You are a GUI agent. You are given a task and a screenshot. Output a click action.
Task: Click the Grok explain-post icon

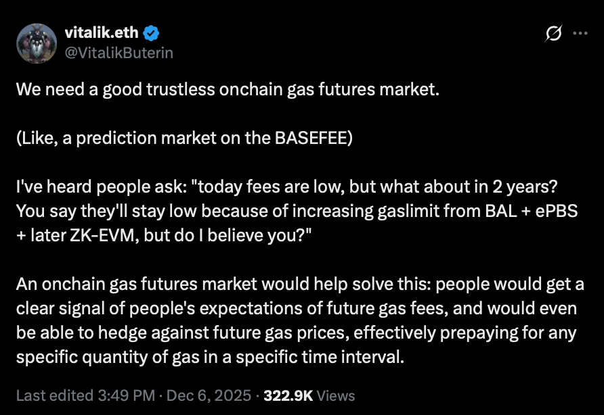553,33
